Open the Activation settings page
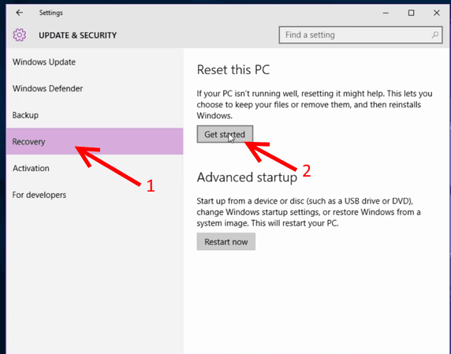The width and height of the screenshot is (451, 354). pos(31,168)
